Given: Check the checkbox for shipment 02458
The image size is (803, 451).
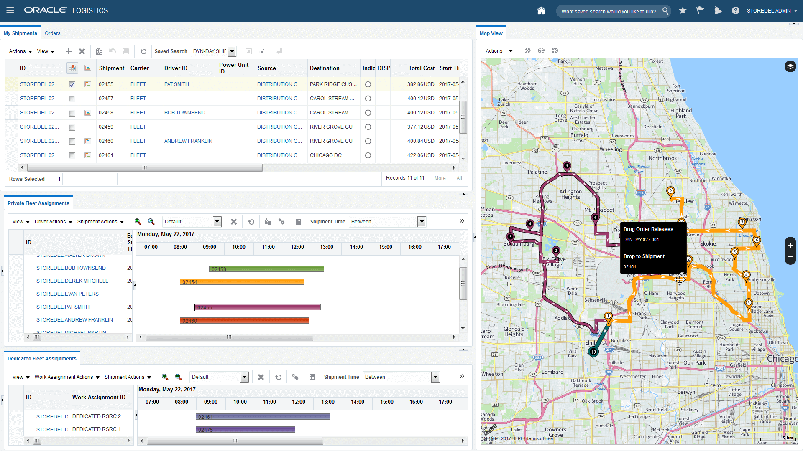Looking at the screenshot, I should pos(72,113).
